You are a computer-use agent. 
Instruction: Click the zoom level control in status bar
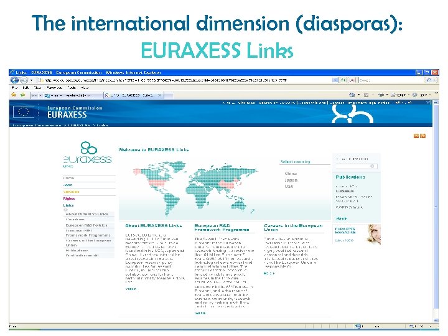point(420,326)
